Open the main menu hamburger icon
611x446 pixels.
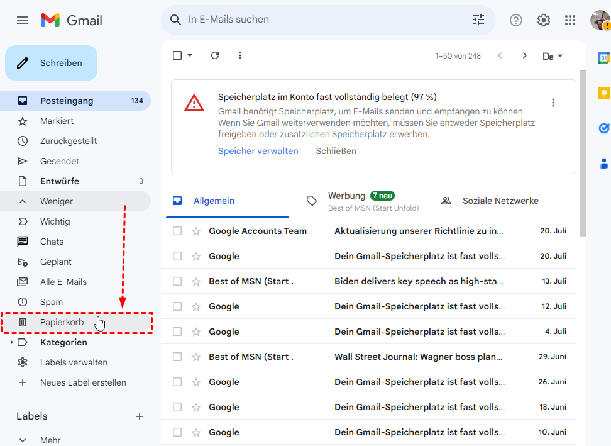(23, 20)
